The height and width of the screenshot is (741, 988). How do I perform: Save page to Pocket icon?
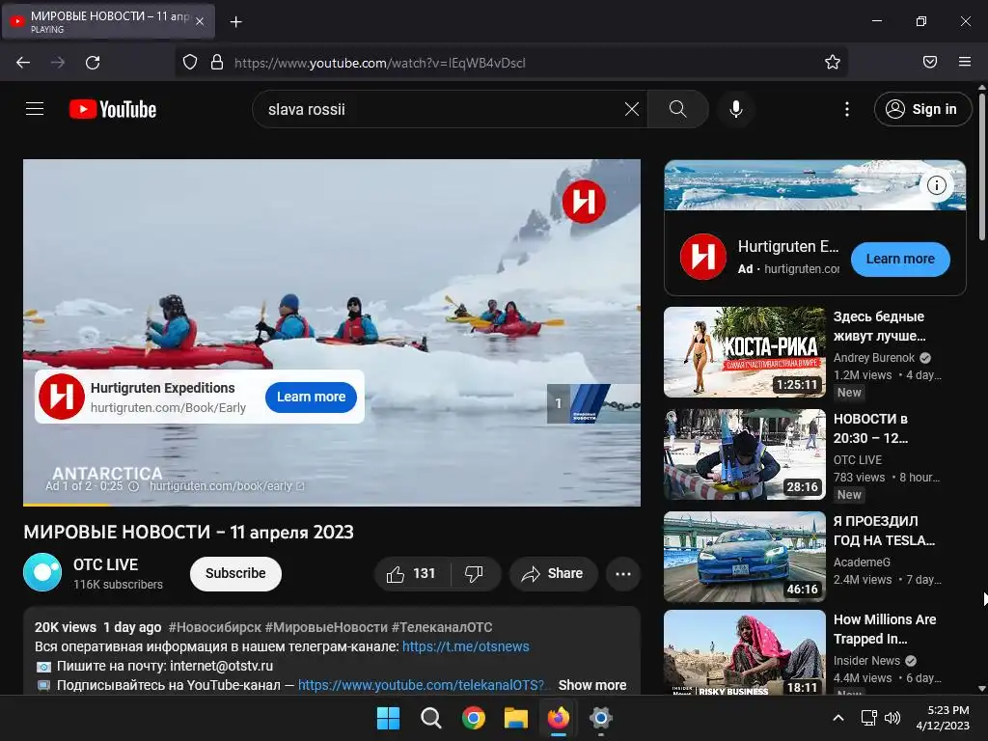click(930, 62)
